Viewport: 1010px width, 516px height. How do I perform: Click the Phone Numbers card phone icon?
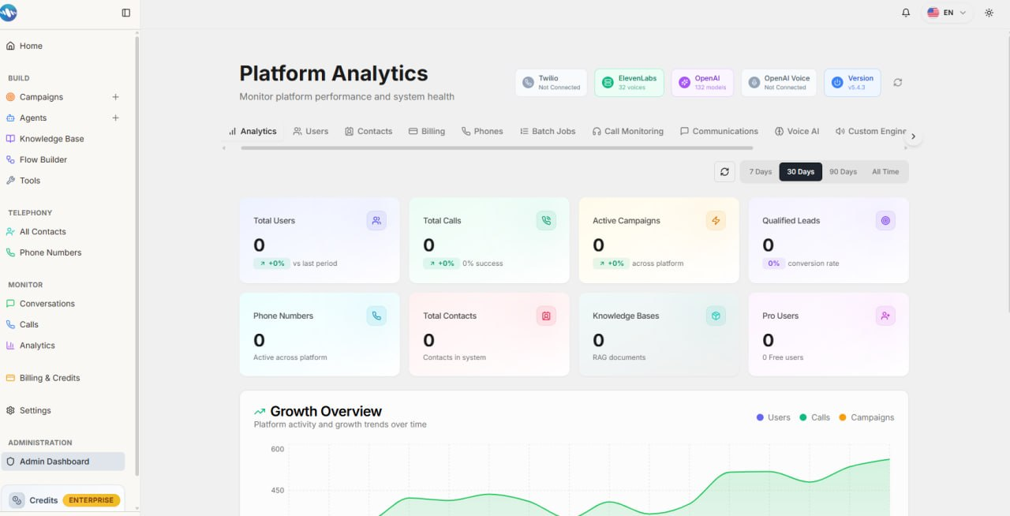point(376,316)
